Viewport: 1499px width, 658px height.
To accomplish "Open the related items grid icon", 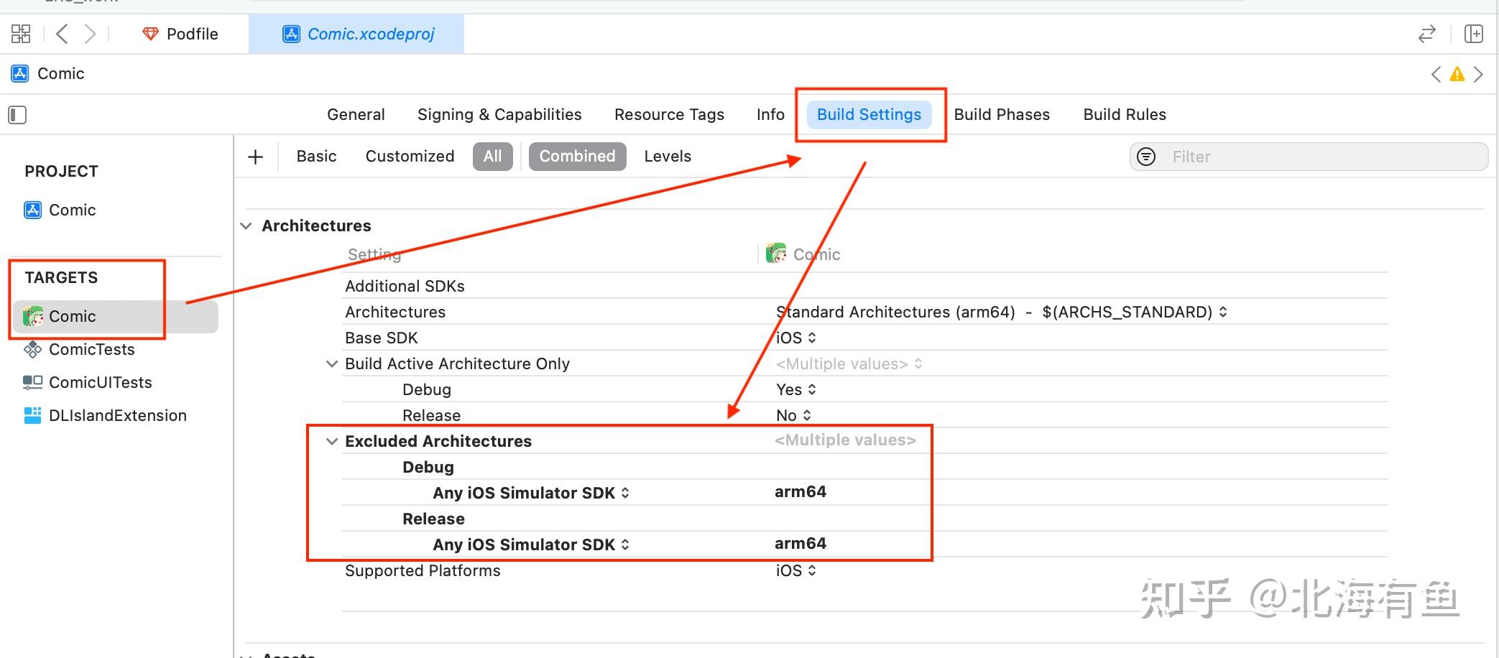I will (x=20, y=33).
